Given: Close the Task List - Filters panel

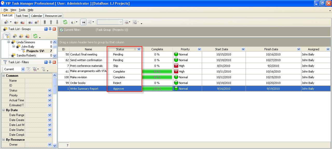Looking at the screenshot, I should click(x=54, y=62).
